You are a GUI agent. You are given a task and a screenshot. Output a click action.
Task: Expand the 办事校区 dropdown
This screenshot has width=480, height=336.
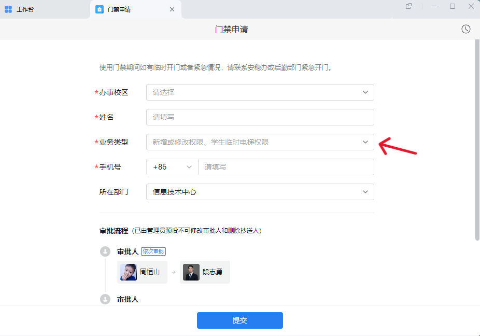click(x=260, y=92)
